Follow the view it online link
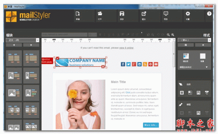Screen dimensions: 218x134 click(126, 48)
